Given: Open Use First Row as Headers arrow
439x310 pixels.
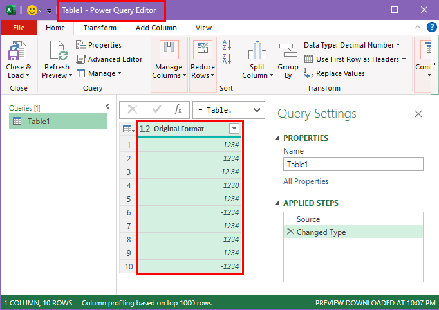Looking at the screenshot, I should [x=404, y=59].
